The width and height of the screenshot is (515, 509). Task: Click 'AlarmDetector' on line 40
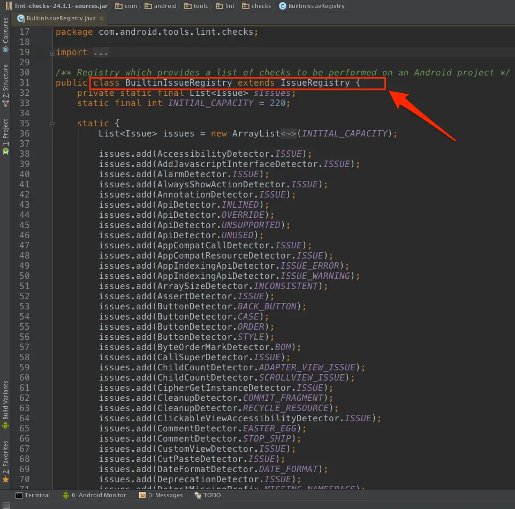[192, 174]
